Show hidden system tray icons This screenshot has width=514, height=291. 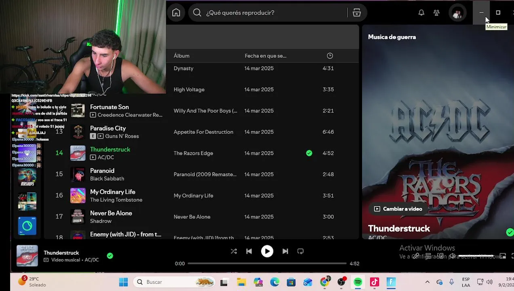click(x=427, y=282)
